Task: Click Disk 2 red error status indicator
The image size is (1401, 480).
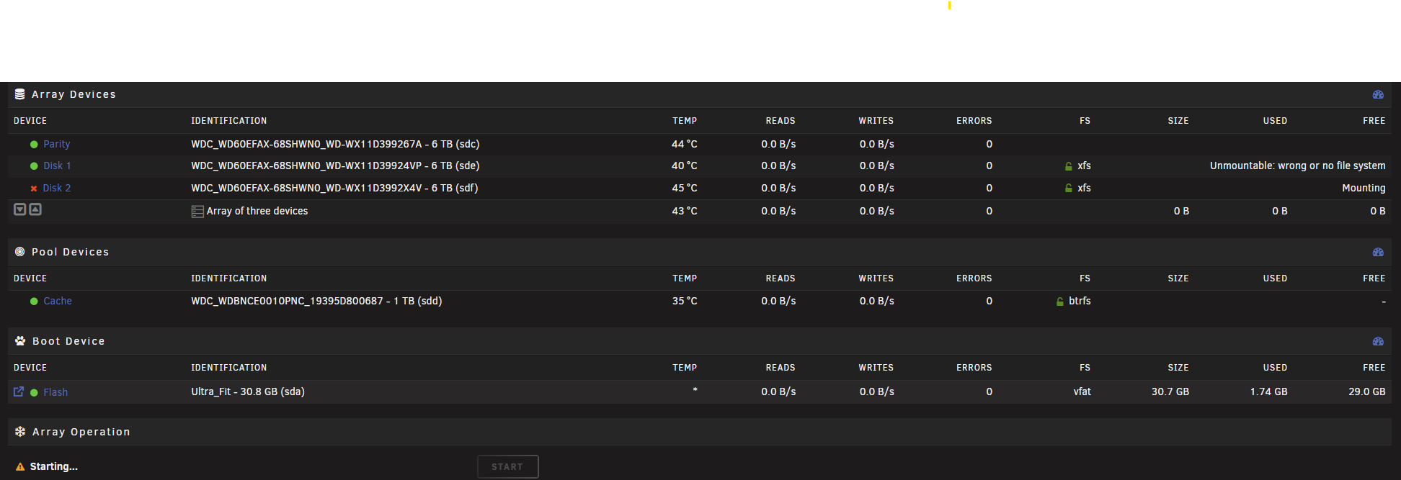Action: [x=34, y=189]
